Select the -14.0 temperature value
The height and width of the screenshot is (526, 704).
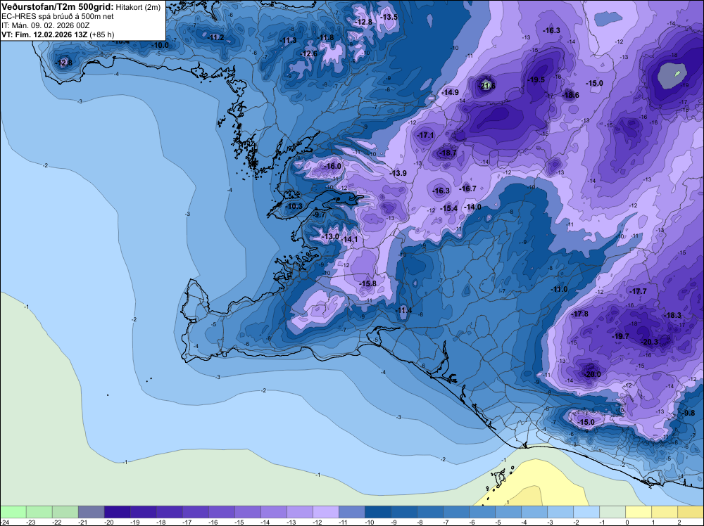pyautogui.click(x=473, y=207)
